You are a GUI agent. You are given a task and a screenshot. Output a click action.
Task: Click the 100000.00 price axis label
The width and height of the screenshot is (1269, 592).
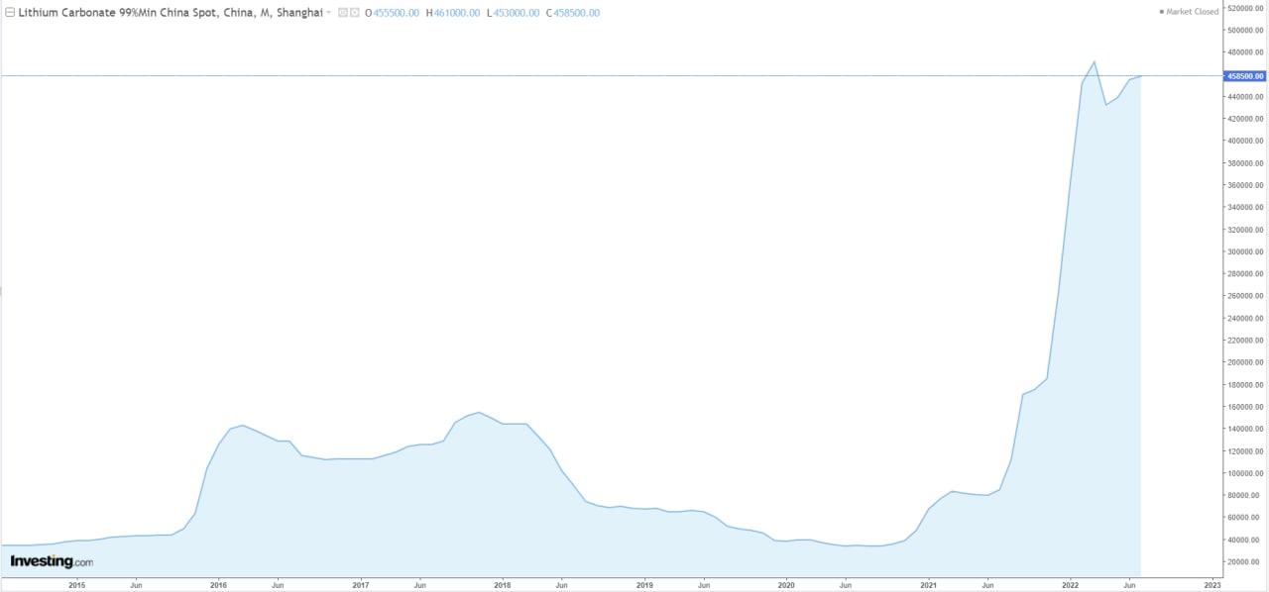point(1245,473)
